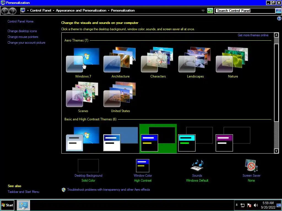Viewport: 282px width, 211px height.
Task: Open the Sounds settings icon
Action: pos(197,165)
